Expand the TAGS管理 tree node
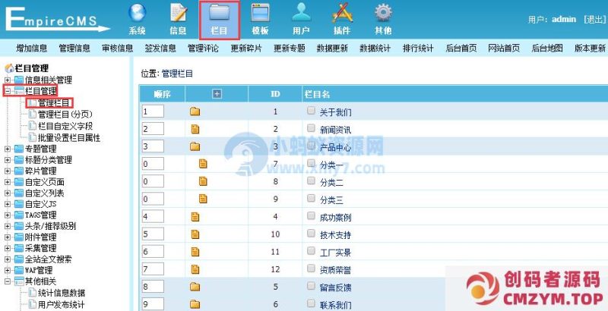The height and width of the screenshot is (311, 608). [x=8, y=215]
